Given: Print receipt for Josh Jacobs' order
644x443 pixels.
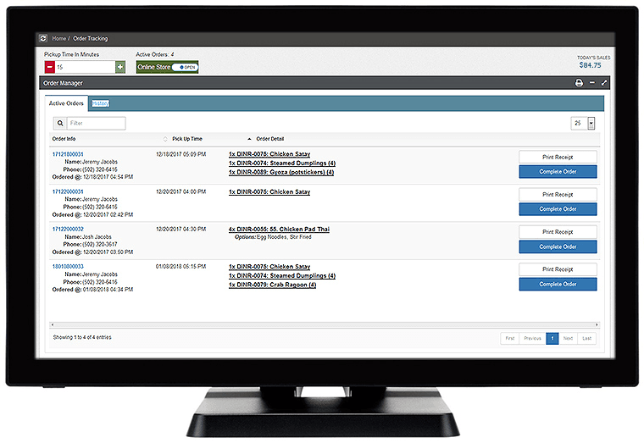Looking at the screenshot, I should coord(557,232).
